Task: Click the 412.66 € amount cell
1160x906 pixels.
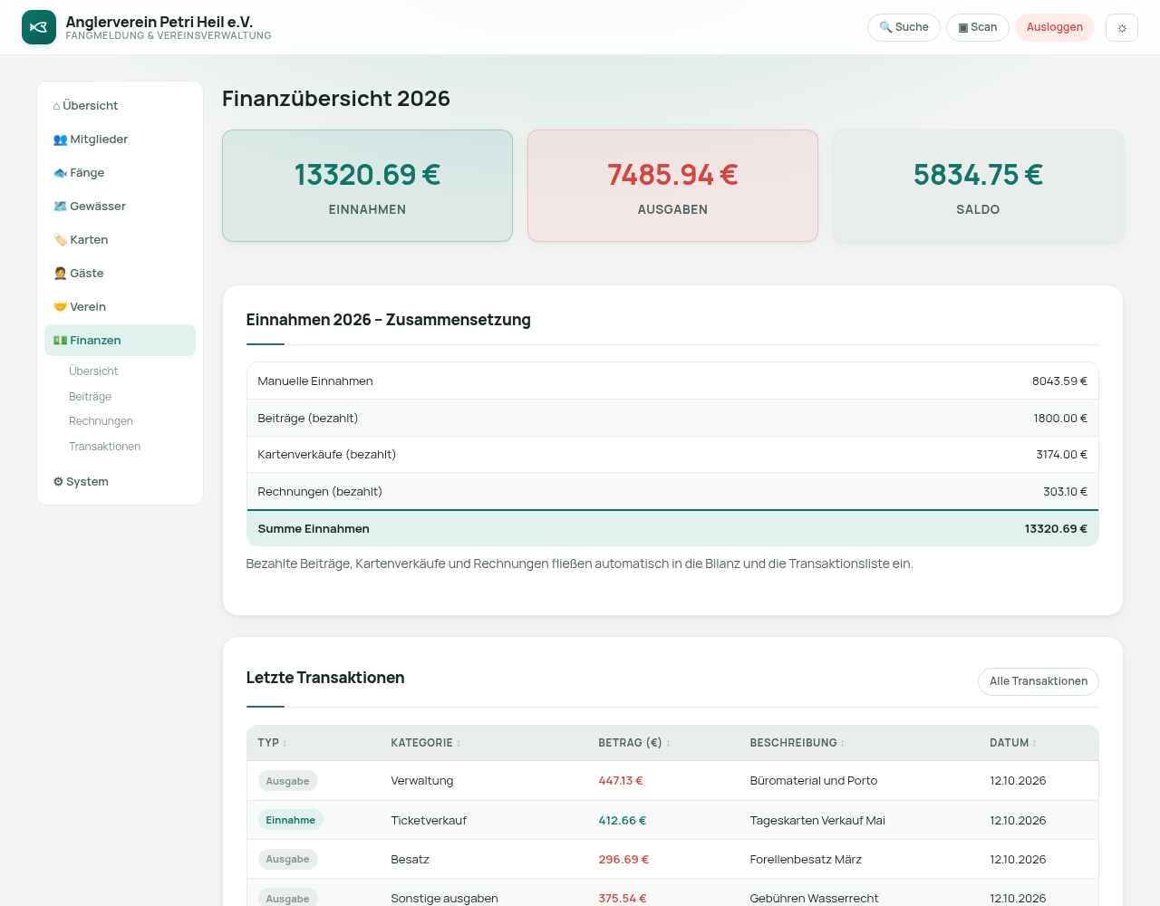Action: point(623,821)
